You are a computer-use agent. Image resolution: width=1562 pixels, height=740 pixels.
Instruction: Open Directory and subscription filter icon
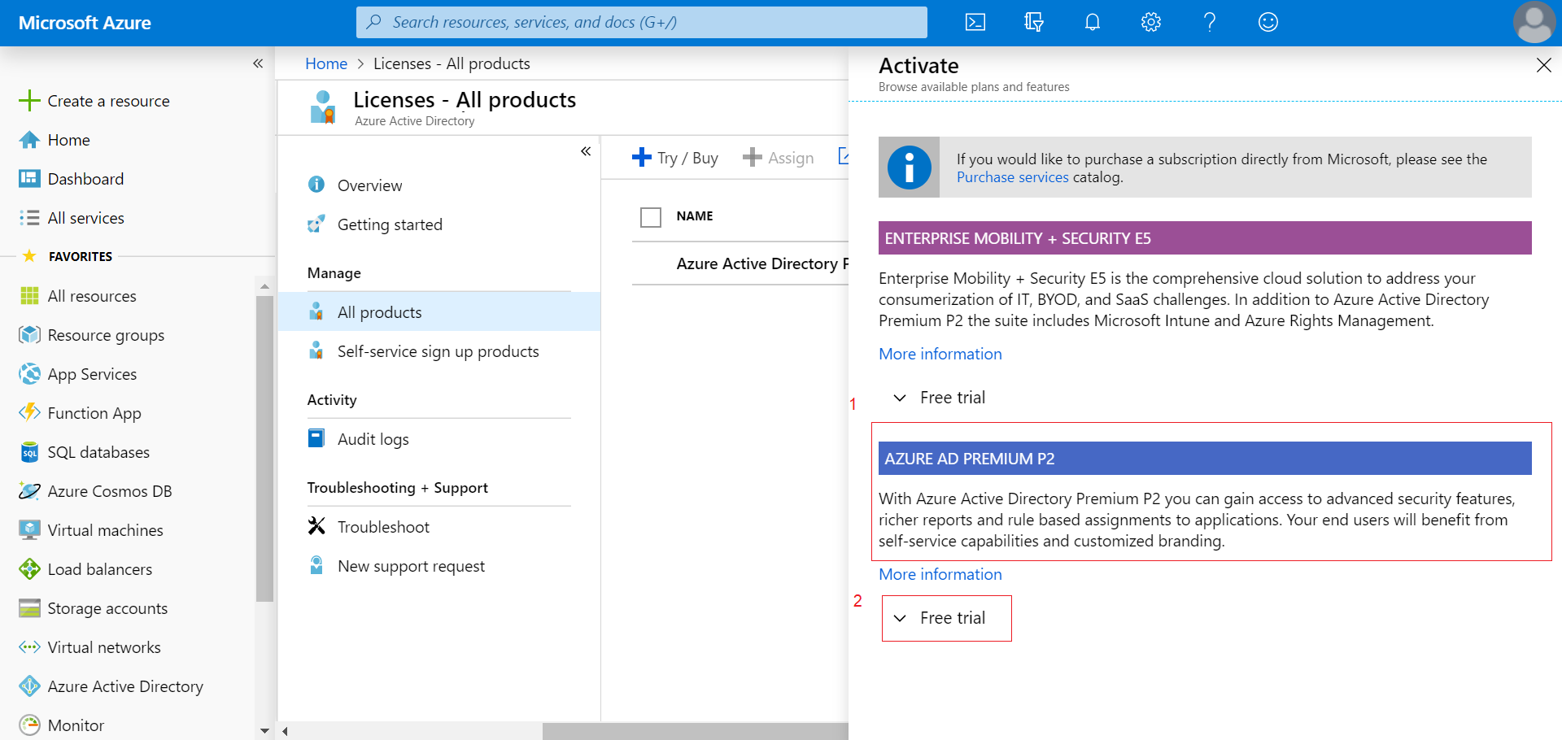point(1033,22)
